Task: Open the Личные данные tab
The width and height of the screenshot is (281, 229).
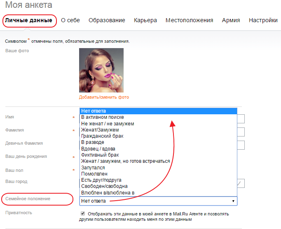Action: tap(28, 21)
